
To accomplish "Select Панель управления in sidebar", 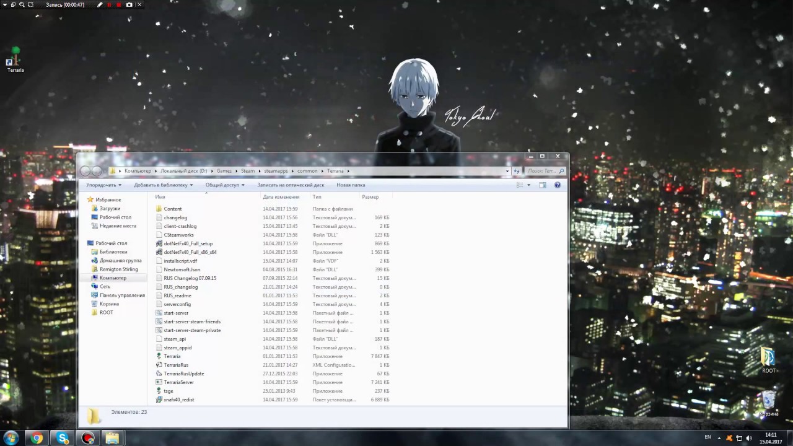I will click(x=122, y=295).
